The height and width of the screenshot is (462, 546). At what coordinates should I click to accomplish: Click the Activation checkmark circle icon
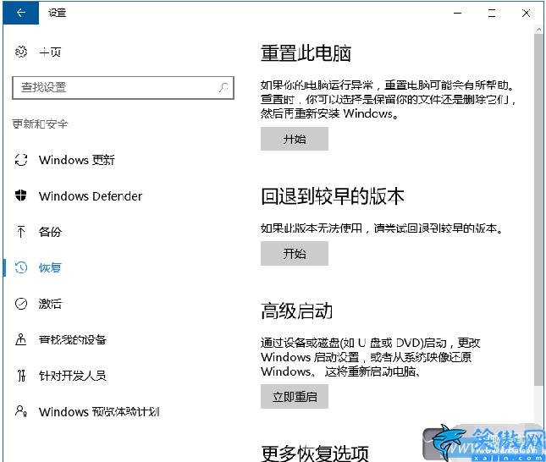pos(21,304)
